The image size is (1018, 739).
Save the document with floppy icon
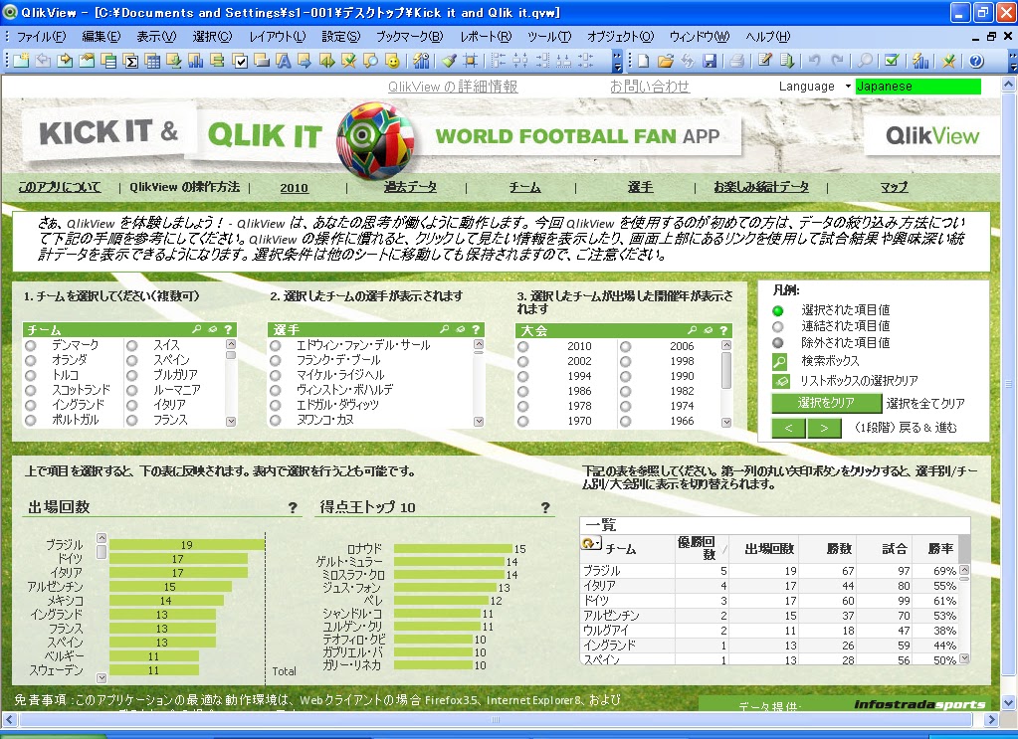(710, 61)
